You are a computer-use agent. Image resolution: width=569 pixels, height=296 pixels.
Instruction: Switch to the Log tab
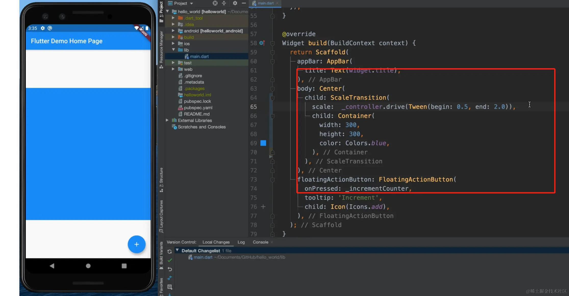click(x=241, y=242)
